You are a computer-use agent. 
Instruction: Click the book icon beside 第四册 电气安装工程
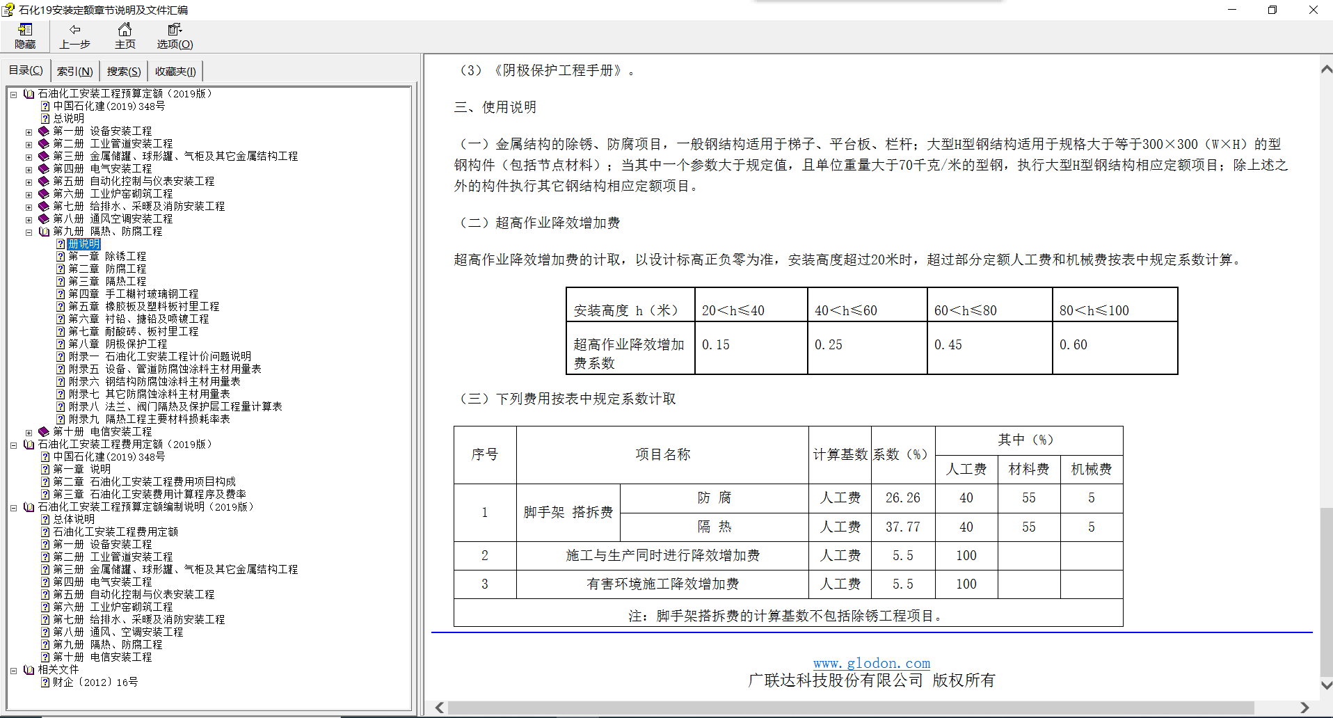tap(45, 168)
